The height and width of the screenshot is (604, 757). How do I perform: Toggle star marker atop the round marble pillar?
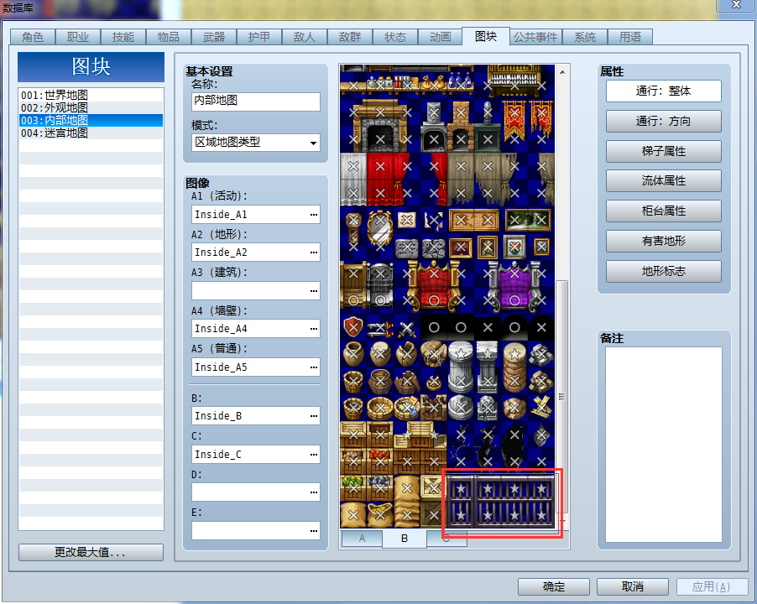(461, 354)
